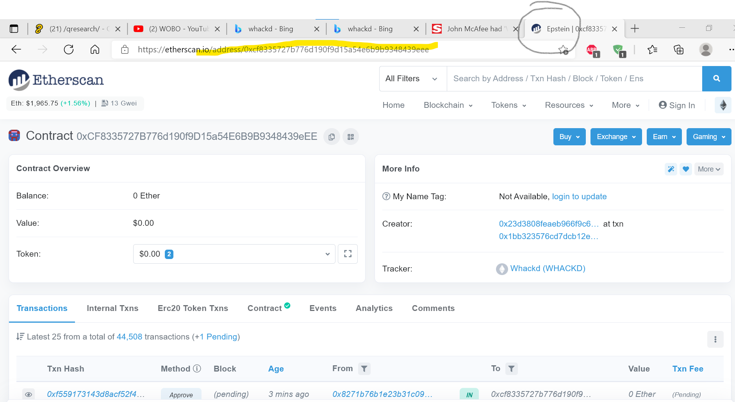Image resolution: width=735 pixels, height=402 pixels.
Task: Open the 44,508 total transactions link
Action: pos(130,337)
